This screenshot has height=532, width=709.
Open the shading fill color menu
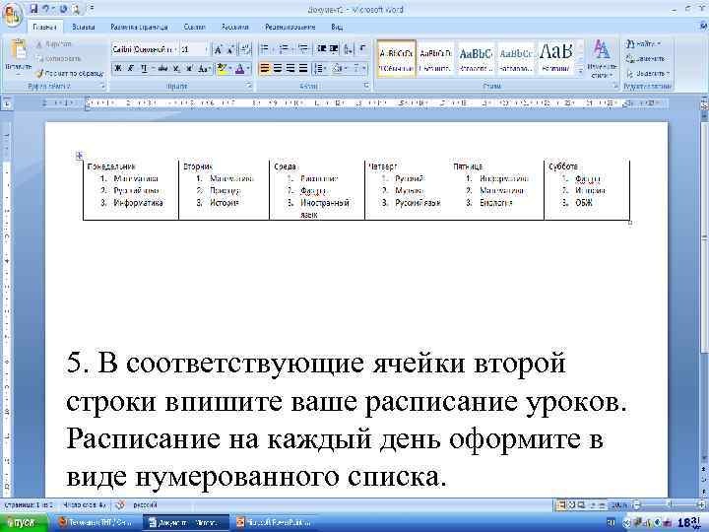pos(338,68)
